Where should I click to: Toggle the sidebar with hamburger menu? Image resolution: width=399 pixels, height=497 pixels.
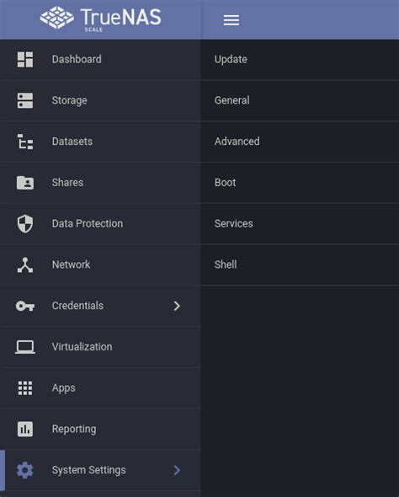tap(231, 20)
